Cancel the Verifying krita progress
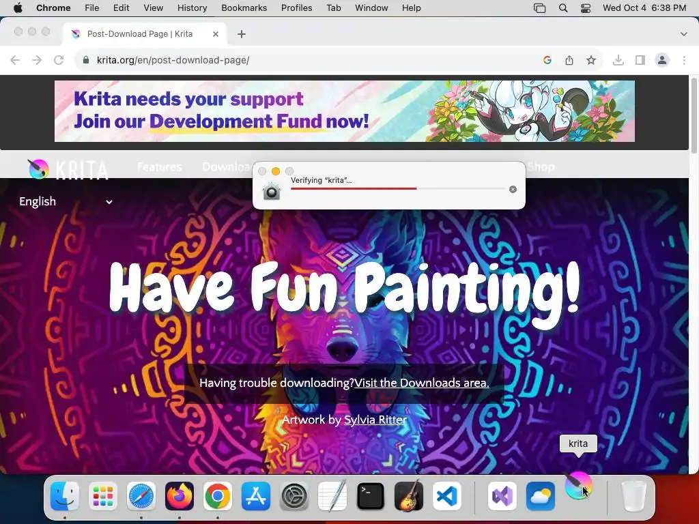Screen dimensions: 699x524 point(513,190)
